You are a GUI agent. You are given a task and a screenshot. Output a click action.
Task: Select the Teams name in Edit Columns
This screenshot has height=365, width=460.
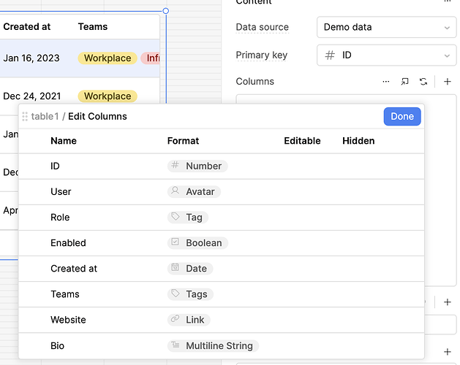65,294
